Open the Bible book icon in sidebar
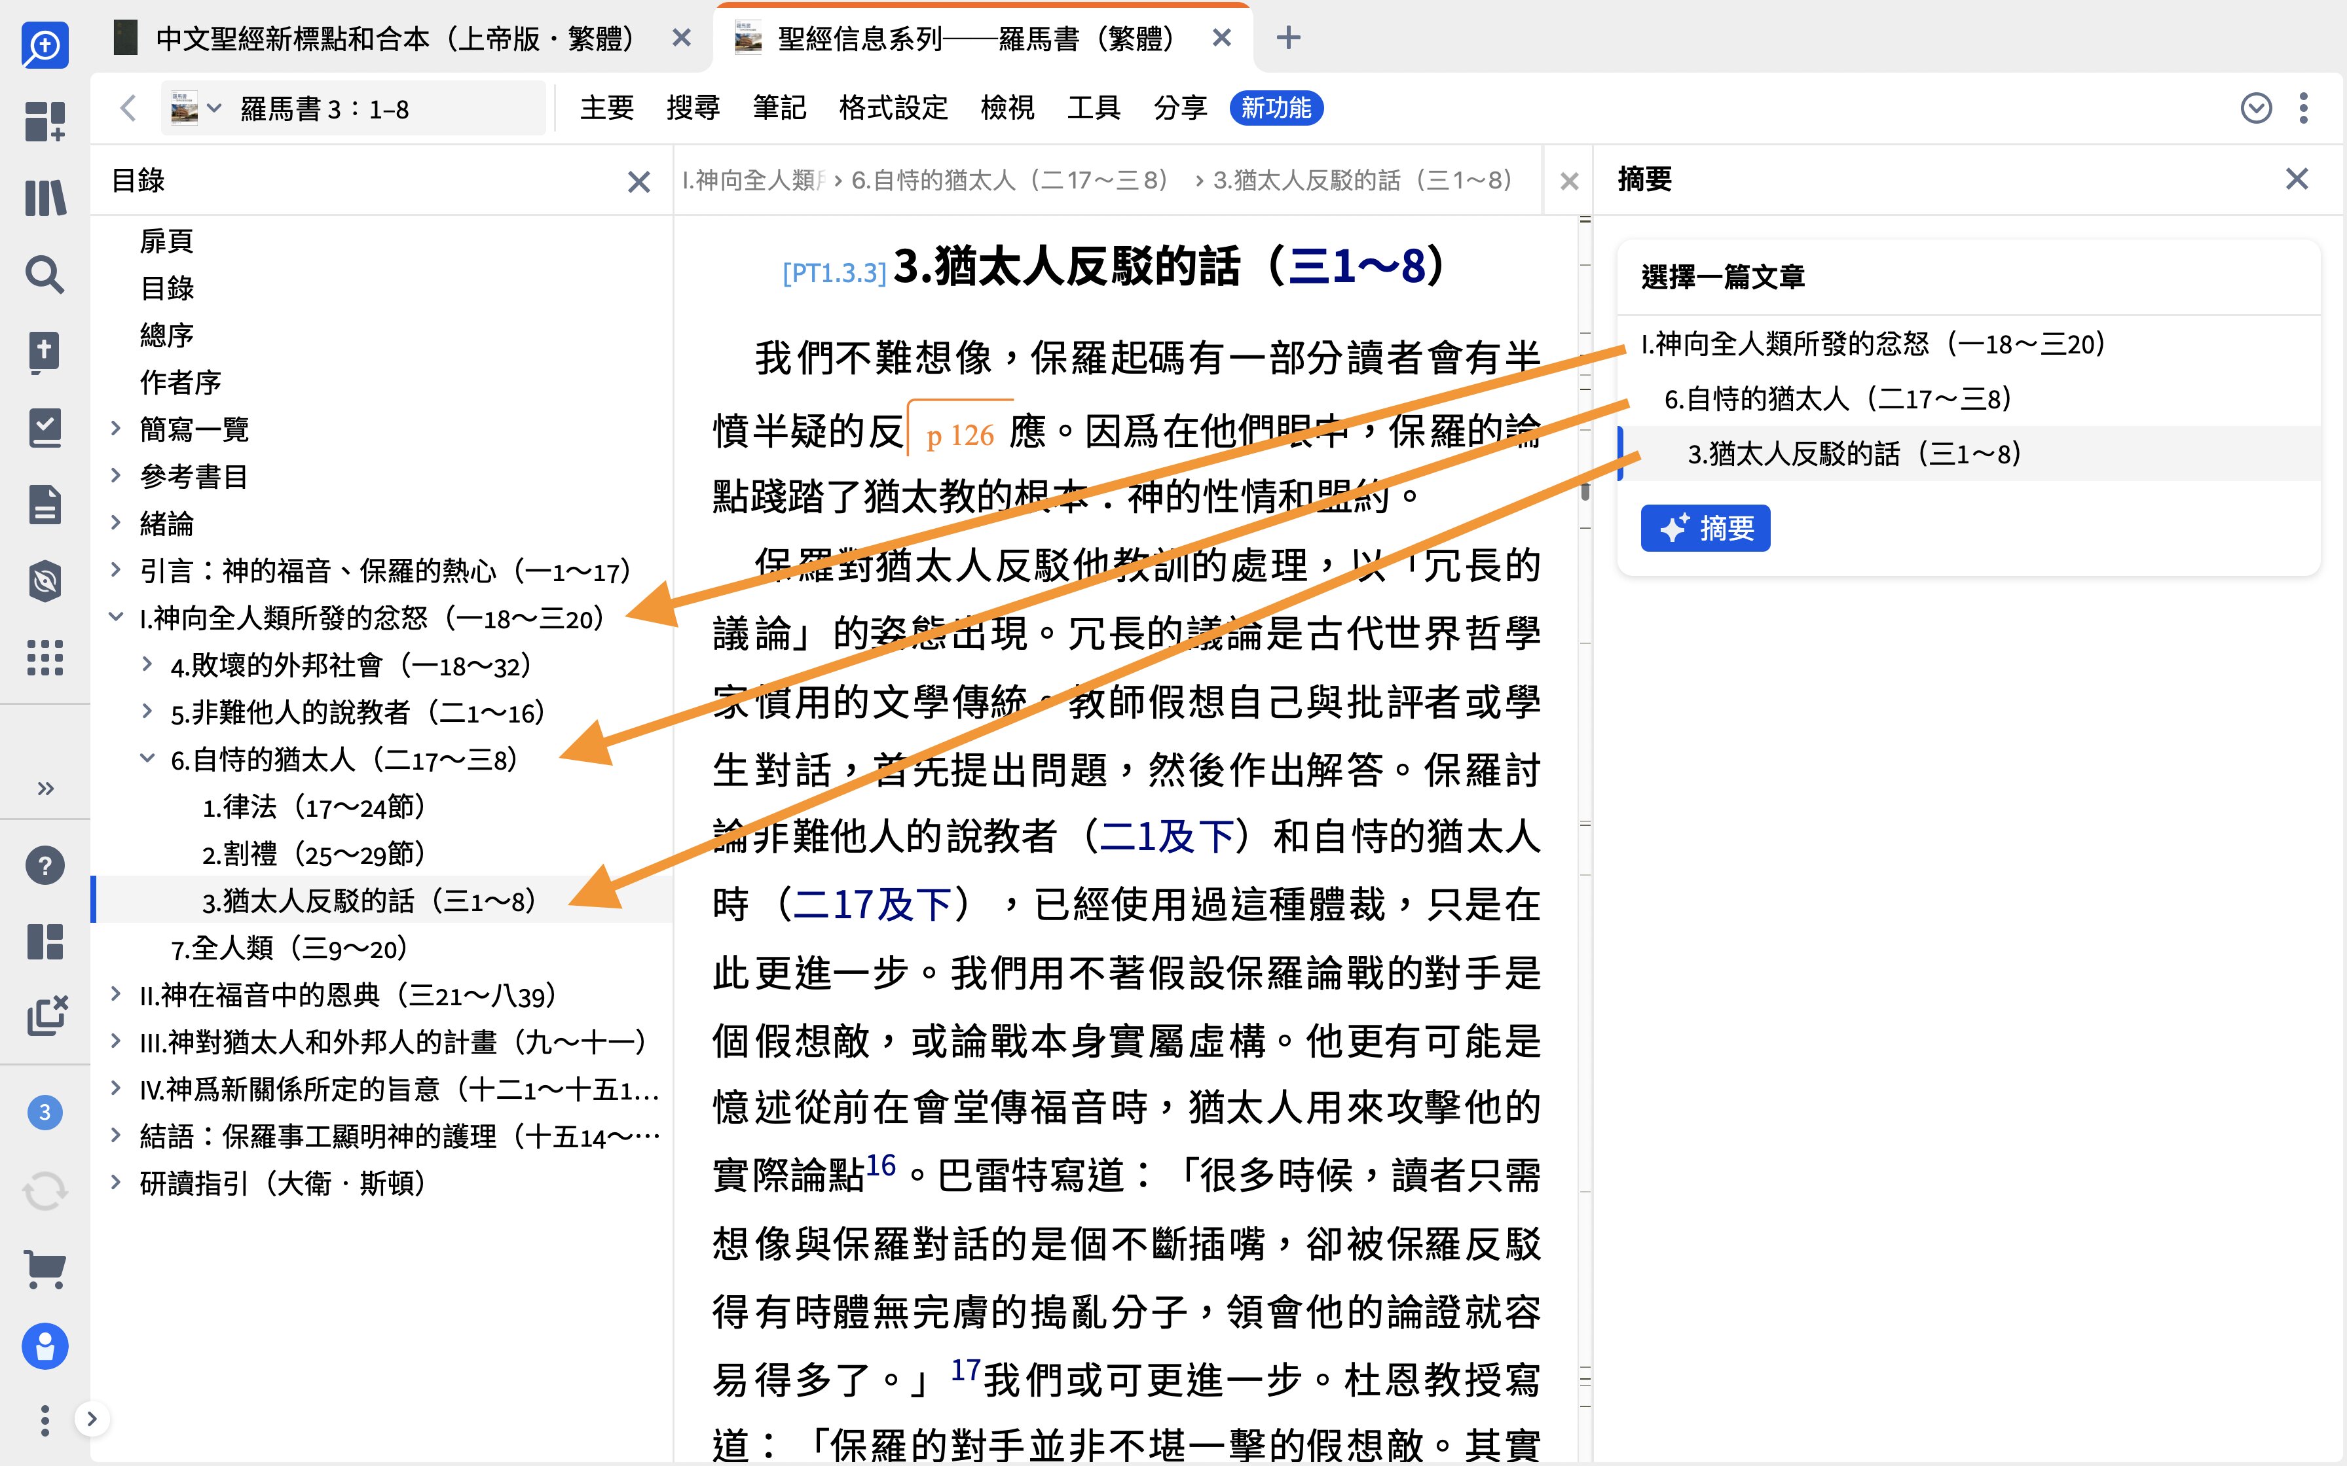2347x1466 pixels. pyautogui.click(x=45, y=351)
